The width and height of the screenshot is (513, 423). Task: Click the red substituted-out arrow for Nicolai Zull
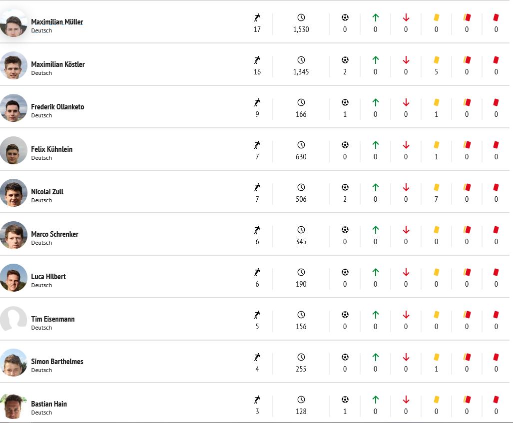tap(406, 187)
